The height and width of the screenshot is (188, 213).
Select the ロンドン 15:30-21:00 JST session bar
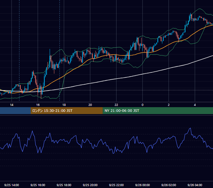(x=66, y=111)
